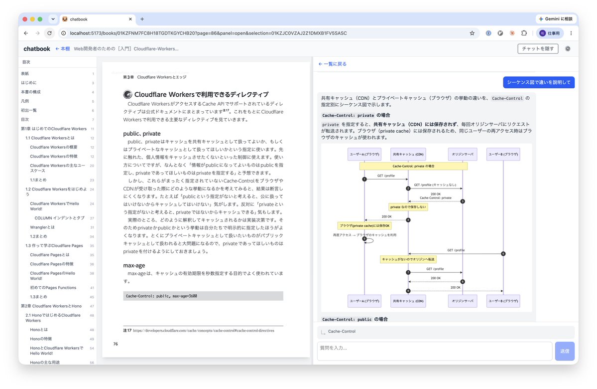Click the yellow macOS minimize button

coord(32,19)
